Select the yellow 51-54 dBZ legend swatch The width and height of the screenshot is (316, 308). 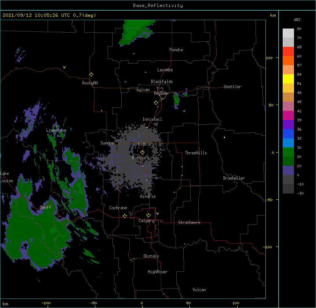[x=288, y=79]
